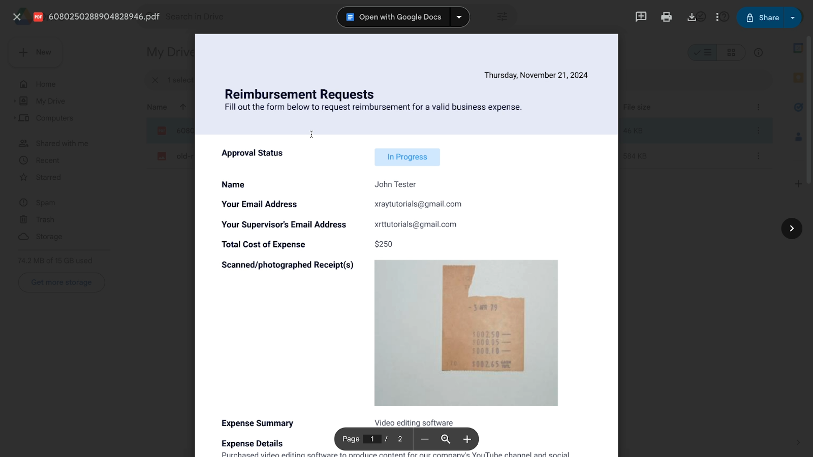Sort by the Name column header
The height and width of the screenshot is (457, 813).
click(x=157, y=107)
